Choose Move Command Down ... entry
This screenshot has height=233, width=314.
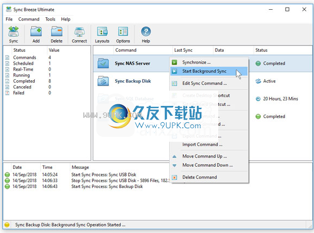209,165
